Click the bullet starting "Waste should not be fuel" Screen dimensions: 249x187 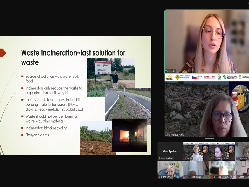(51, 119)
